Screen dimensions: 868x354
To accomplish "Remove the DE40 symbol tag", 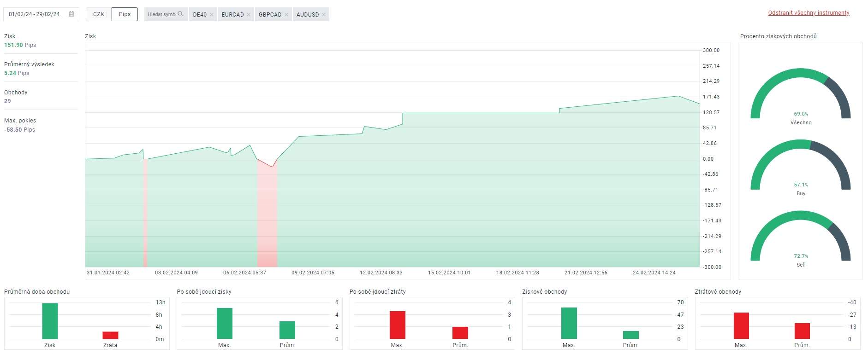I will 212,15.
